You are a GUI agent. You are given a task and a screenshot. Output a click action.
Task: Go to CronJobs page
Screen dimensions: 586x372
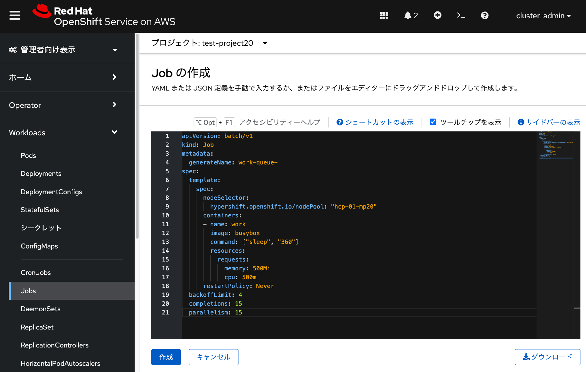pos(36,273)
